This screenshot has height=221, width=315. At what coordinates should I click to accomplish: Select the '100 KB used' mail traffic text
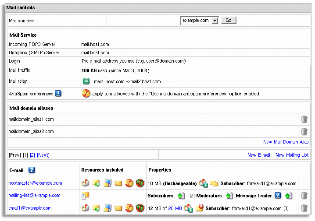coord(94,70)
